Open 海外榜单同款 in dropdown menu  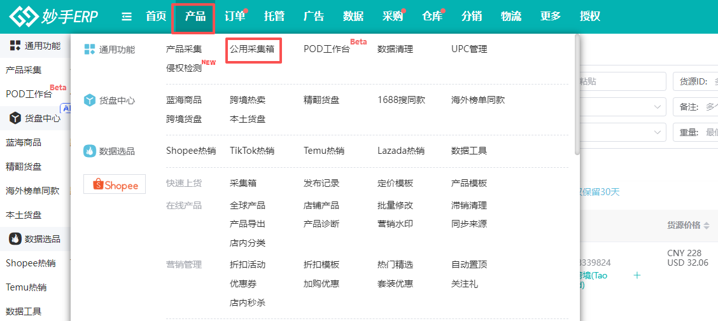click(478, 100)
